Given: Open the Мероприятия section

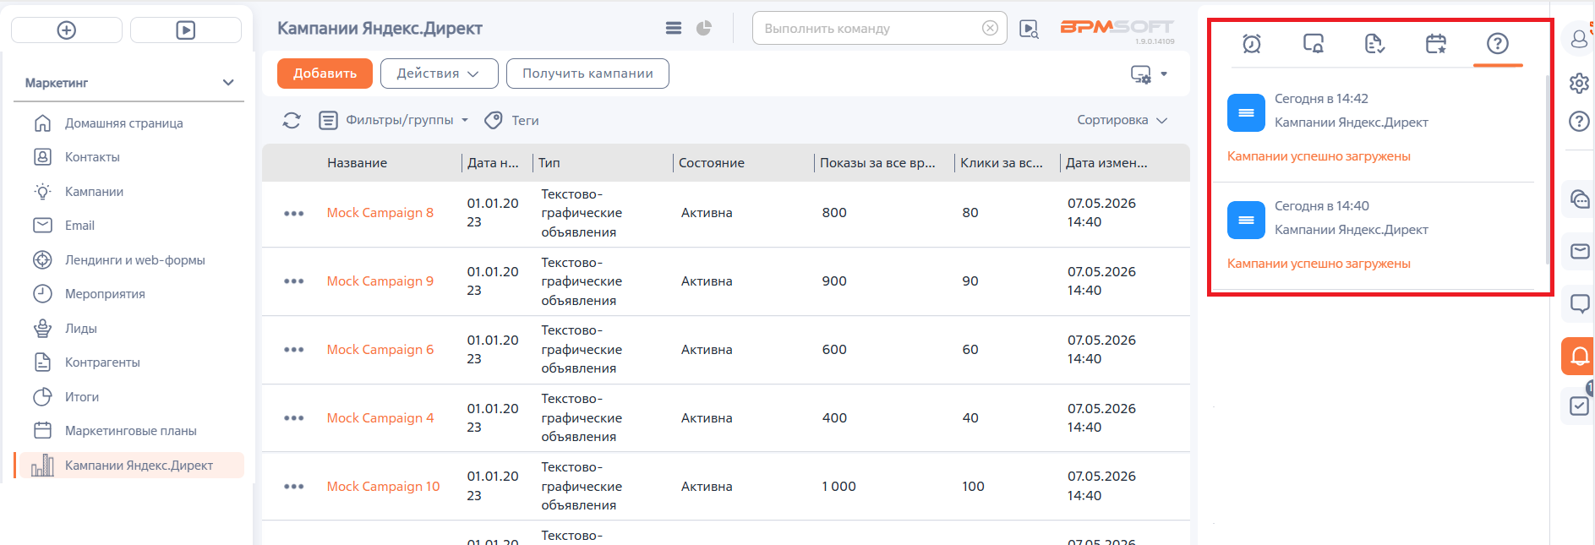Looking at the screenshot, I should 105,294.
